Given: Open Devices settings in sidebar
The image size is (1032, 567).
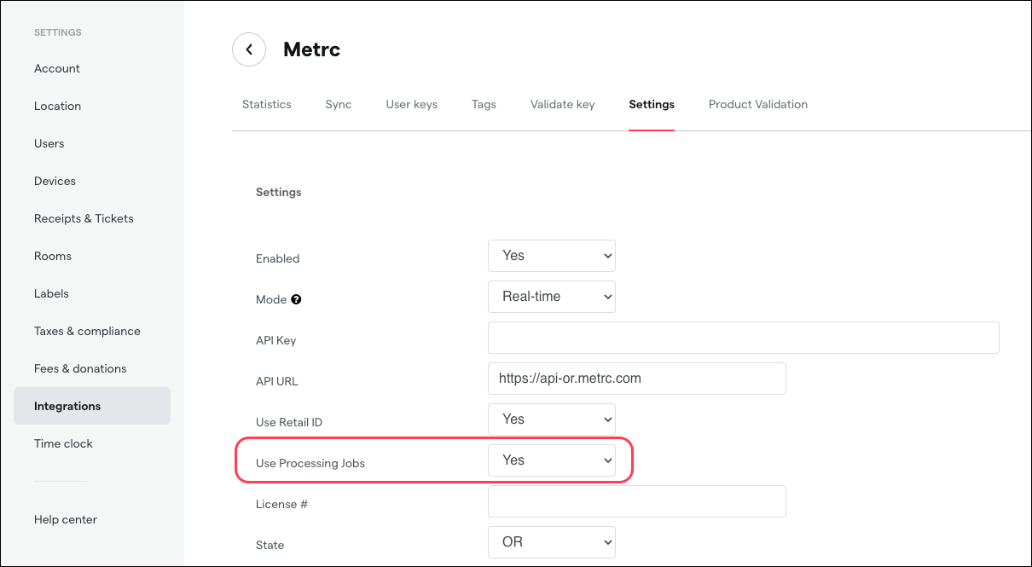Looking at the screenshot, I should [55, 181].
